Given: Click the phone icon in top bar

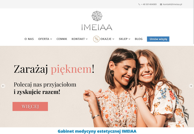Looking at the screenshot, I should [139, 4].
